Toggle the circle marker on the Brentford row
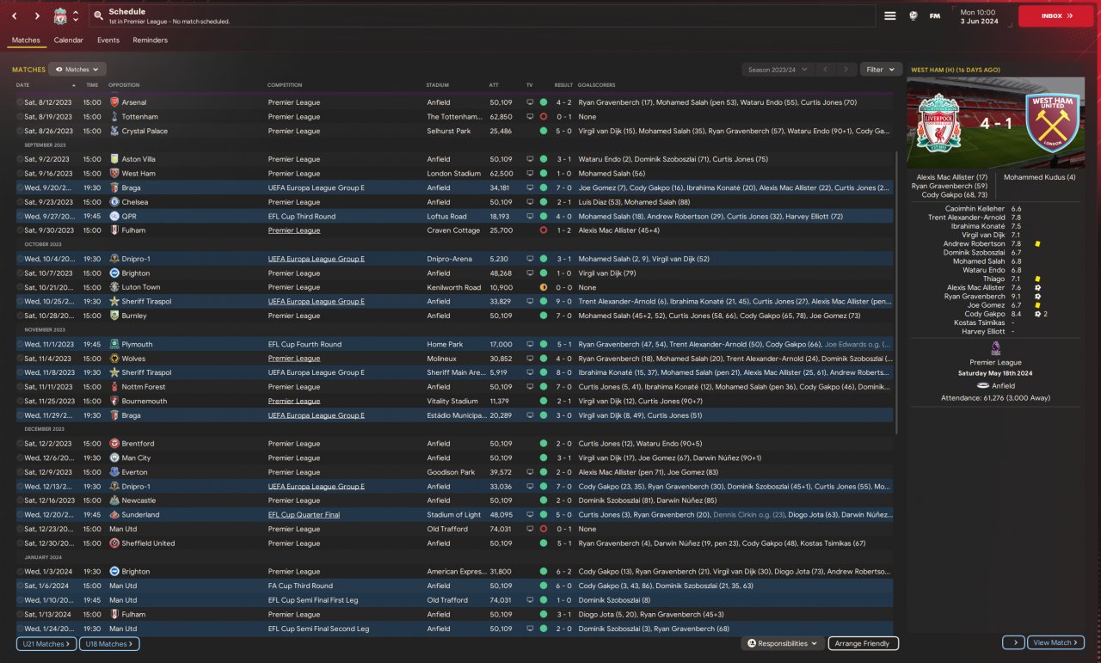 [x=20, y=444]
